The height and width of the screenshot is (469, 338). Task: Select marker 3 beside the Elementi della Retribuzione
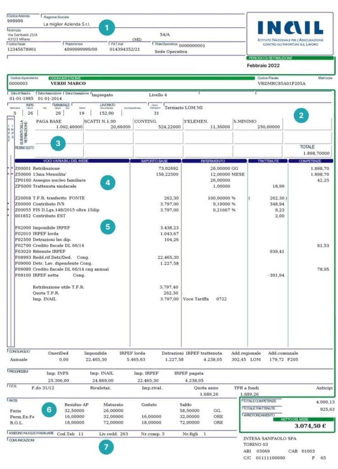pyautogui.click(x=58, y=143)
